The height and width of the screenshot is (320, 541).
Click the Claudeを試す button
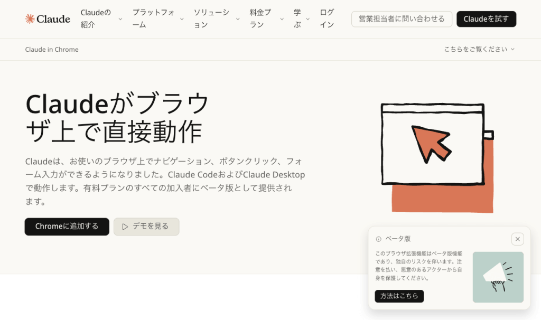tap(487, 19)
